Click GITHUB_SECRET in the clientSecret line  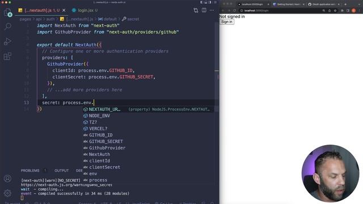point(136,77)
